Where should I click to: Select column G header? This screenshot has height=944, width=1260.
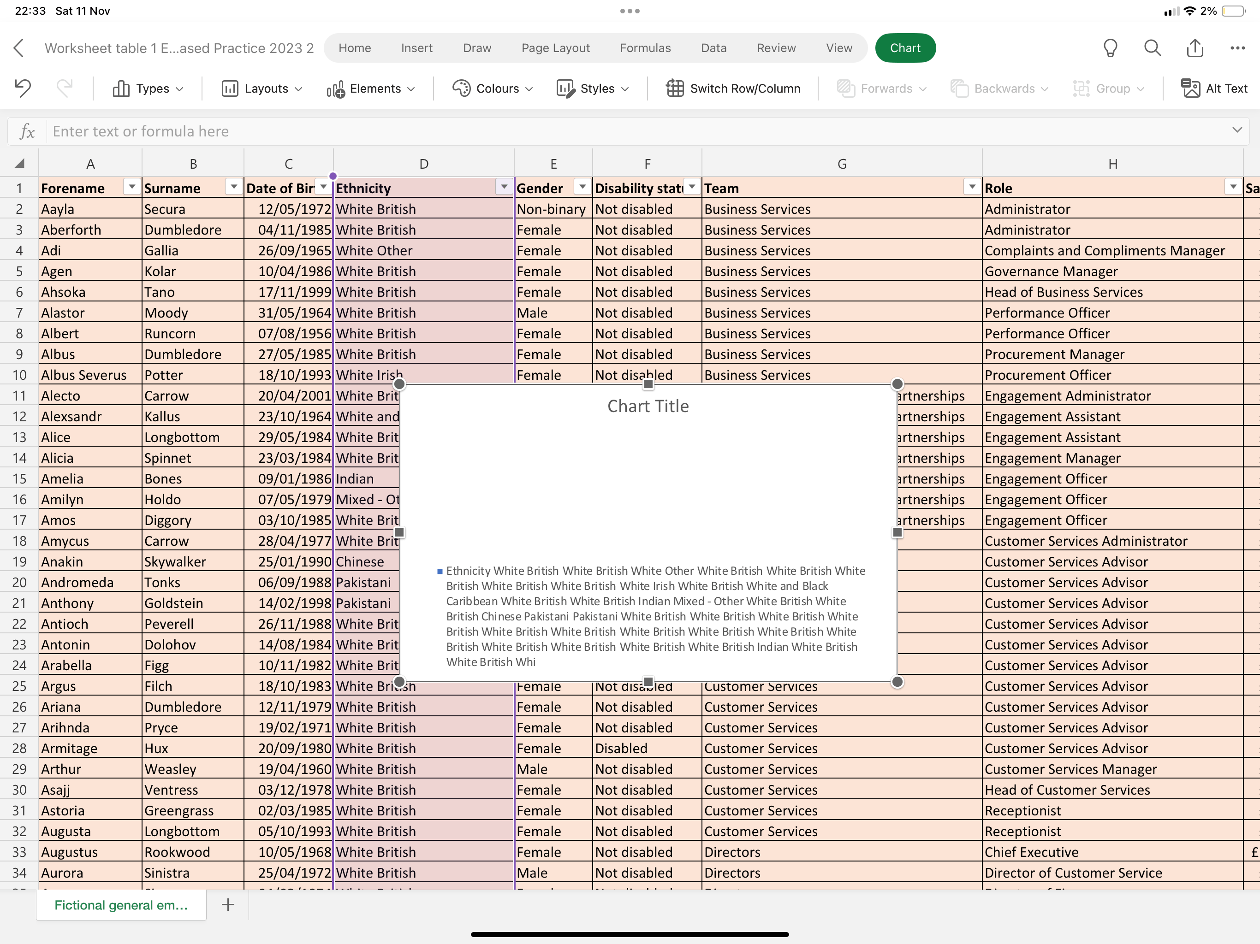pos(842,164)
